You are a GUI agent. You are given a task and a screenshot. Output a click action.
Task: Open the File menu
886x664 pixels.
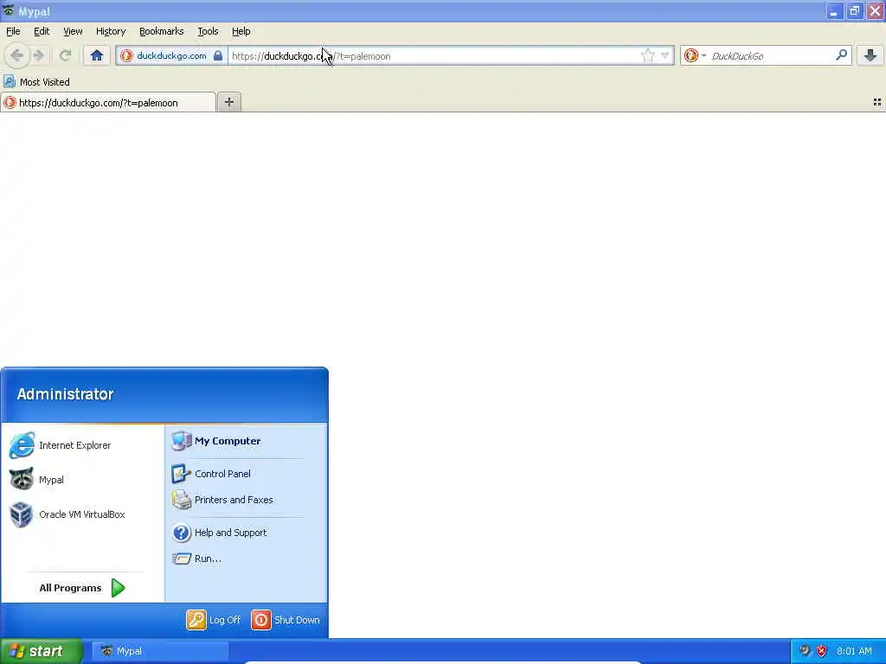[x=13, y=31]
